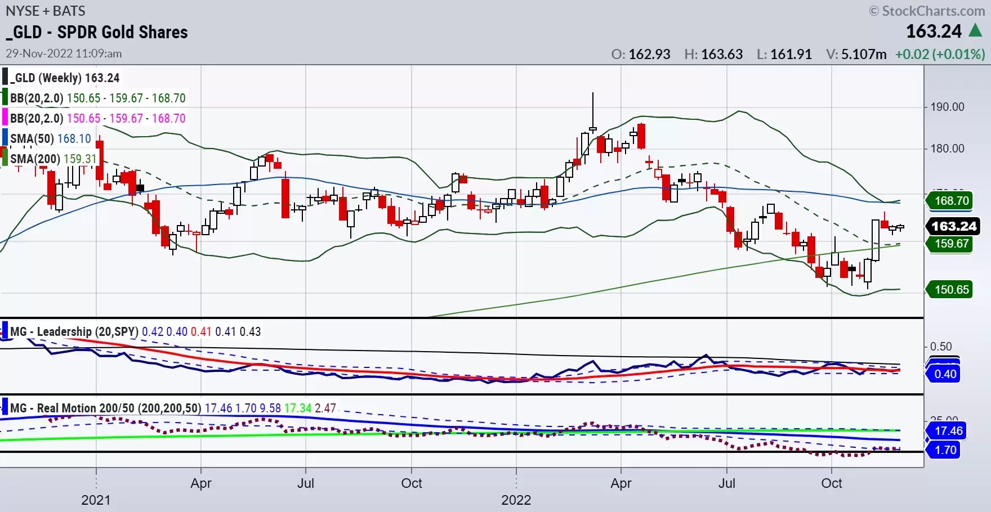Click the green up-arrow next to price
This screenshot has width=991, height=512.
pyautogui.click(x=975, y=30)
